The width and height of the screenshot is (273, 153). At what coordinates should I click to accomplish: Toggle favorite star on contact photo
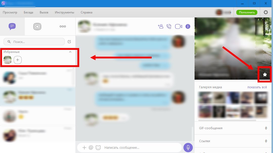[x=265, y=74]
